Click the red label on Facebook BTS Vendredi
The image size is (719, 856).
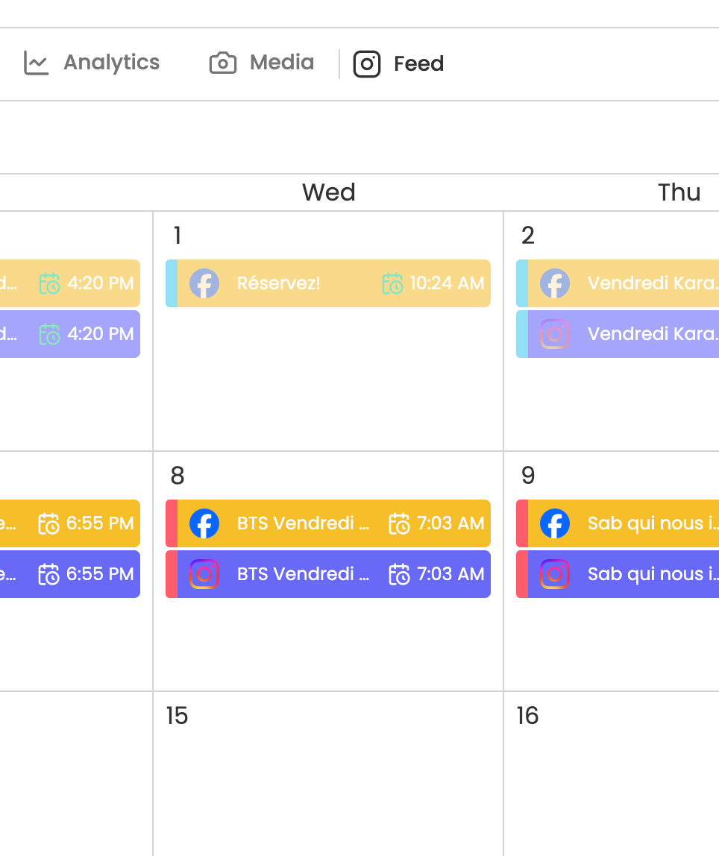(x=172, y=523)
